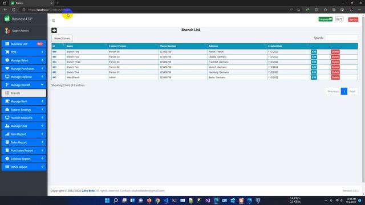
Task: Open Visual Studio Code from the taskbar
Action: 166,200
